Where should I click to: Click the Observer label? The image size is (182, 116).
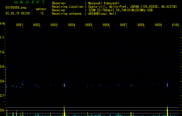click(59, 3)
